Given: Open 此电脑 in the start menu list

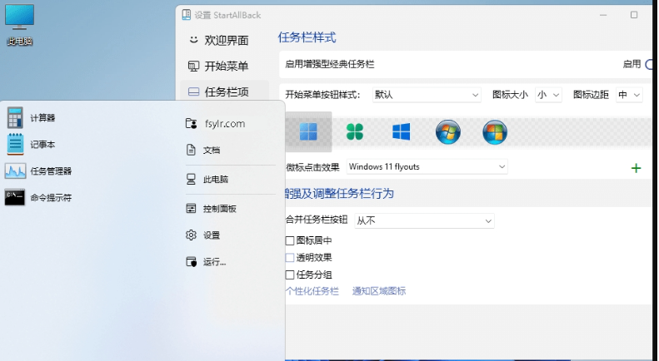Looking at the screenshot, I should click(207, 179).
